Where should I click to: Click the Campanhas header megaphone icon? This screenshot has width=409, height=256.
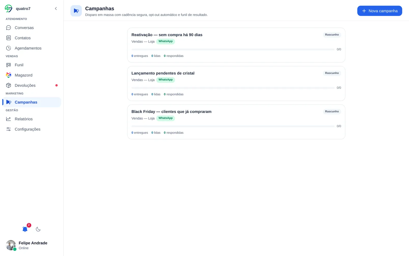click(76, 11)
